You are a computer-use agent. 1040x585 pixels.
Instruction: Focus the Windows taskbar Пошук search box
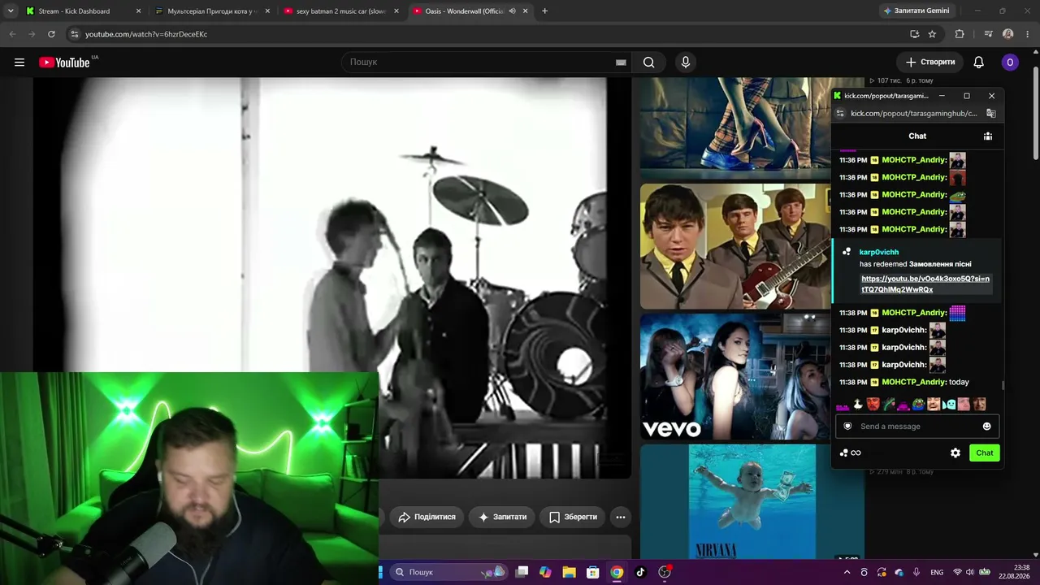(x=448, y=572)
